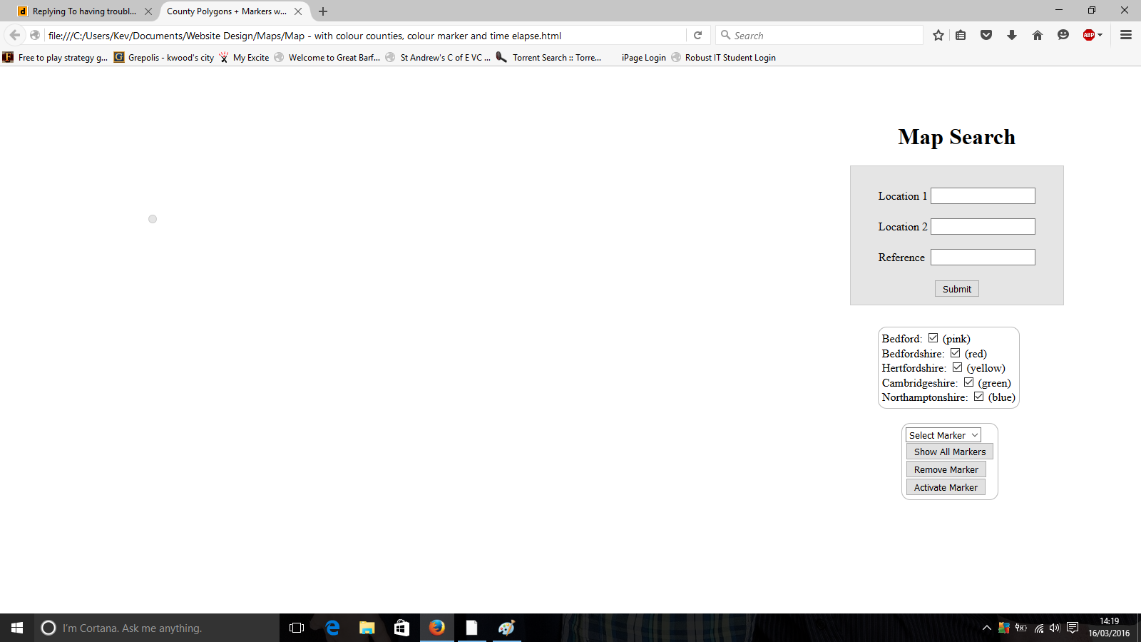Navigate back using the back arrow
The height and width of the screenshot is (642, 1141).
pyautogui.click(x=14, y=35)
